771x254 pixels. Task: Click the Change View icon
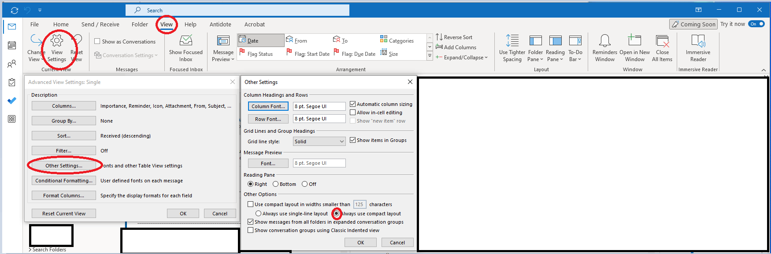[36, 40]
